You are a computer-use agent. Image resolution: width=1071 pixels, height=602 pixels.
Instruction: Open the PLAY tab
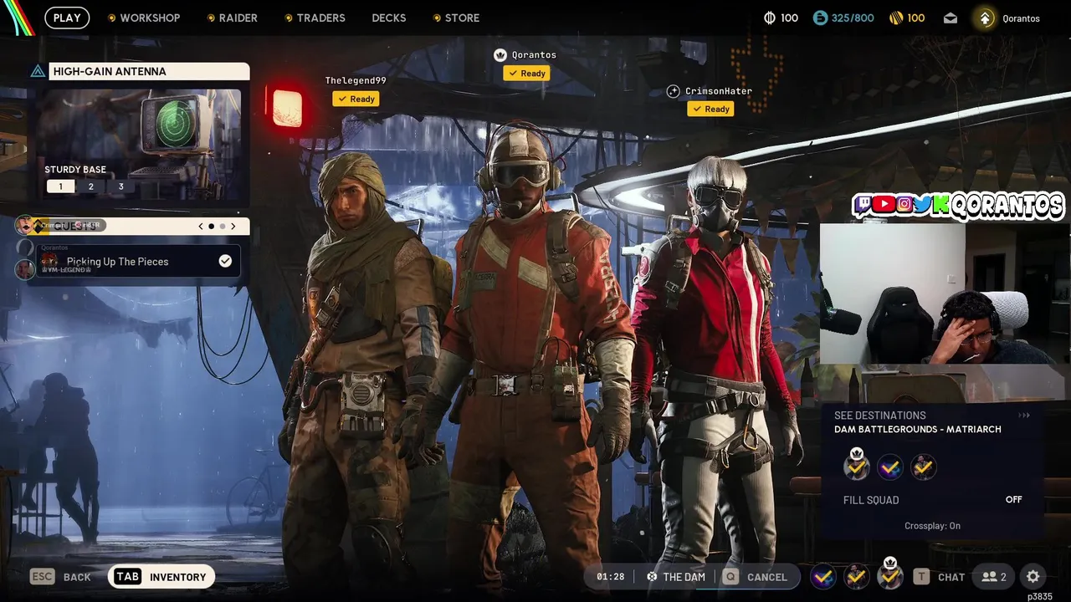pyautogui.click(x=67, y=18)
